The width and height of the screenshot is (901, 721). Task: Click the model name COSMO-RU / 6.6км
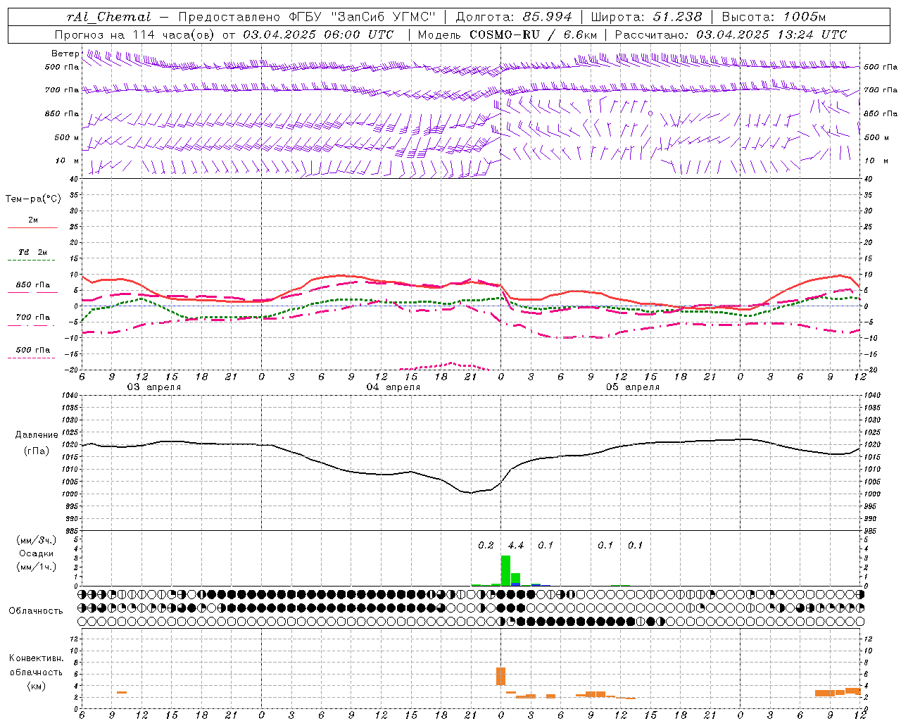click(533, 35)
